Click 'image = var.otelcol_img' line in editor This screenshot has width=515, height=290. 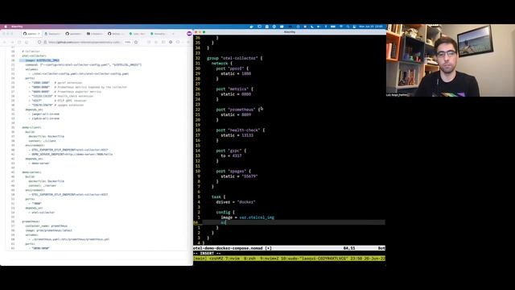(247, 217)
